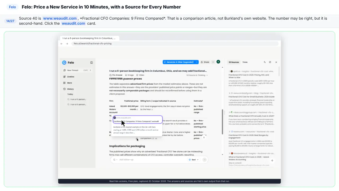Select the 'I run a 6-person bookkeeping' browser tab
This screenshot has height=191, width=339.
[89, 38]
